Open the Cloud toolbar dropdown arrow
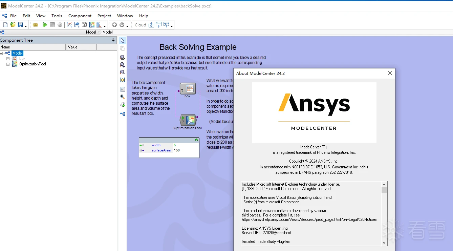 (x=172, y=26)
